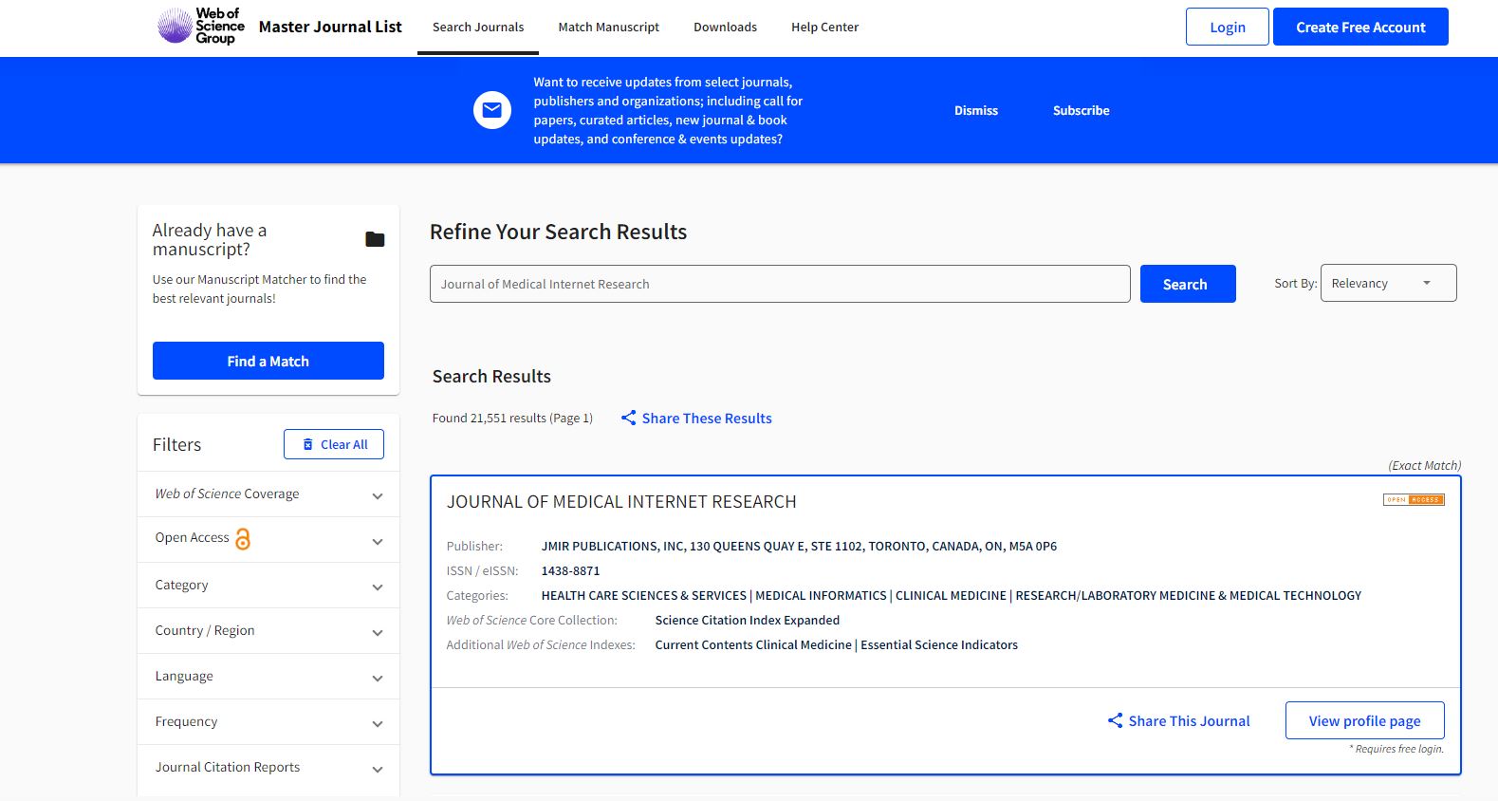This screenshot has height=801, width=1498.
Task: Click the ISSN value 1438-8871
Action: [x=570, y=570]
